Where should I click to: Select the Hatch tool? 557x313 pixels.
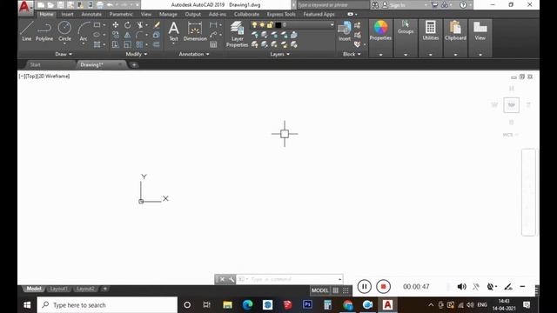(x=97, y=44)
